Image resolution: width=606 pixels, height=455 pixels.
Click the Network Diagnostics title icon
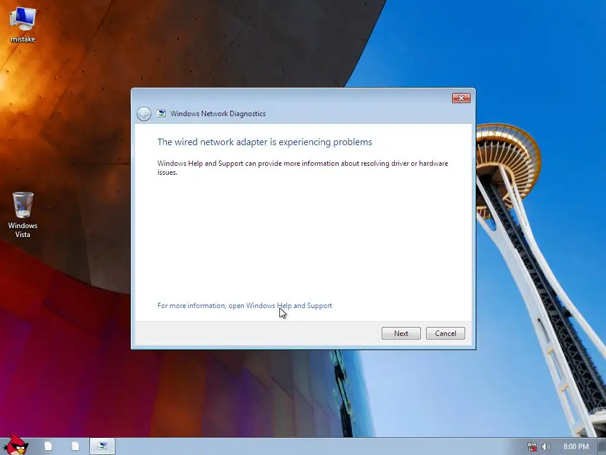point(161,113)
